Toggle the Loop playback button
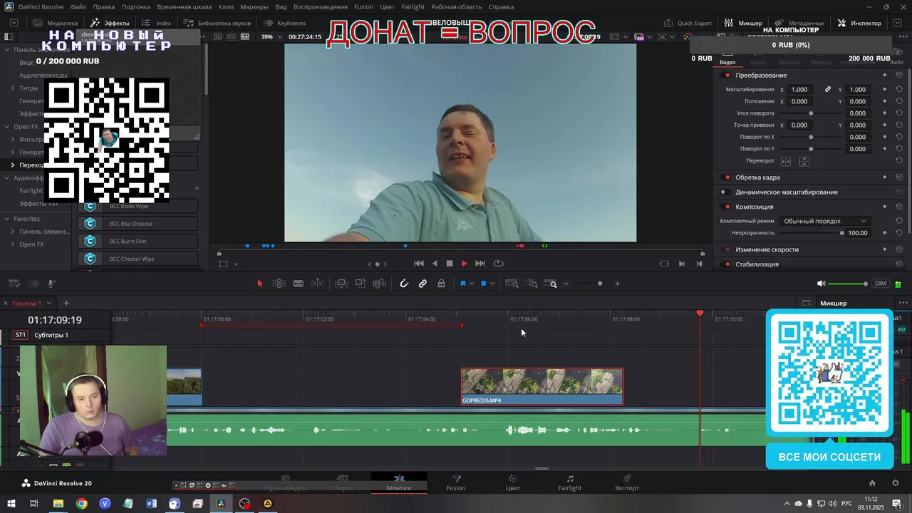Image resolution: width=912 pixels, height=513 pixels. 499,264
